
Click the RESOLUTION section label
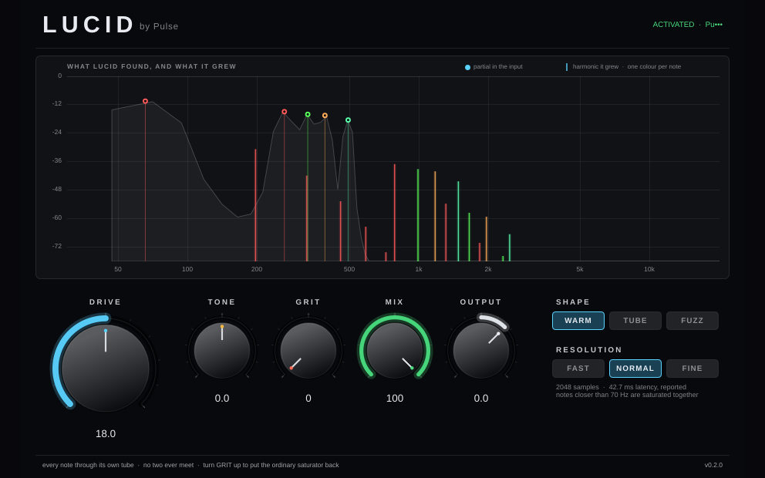[x=589, y=350]
